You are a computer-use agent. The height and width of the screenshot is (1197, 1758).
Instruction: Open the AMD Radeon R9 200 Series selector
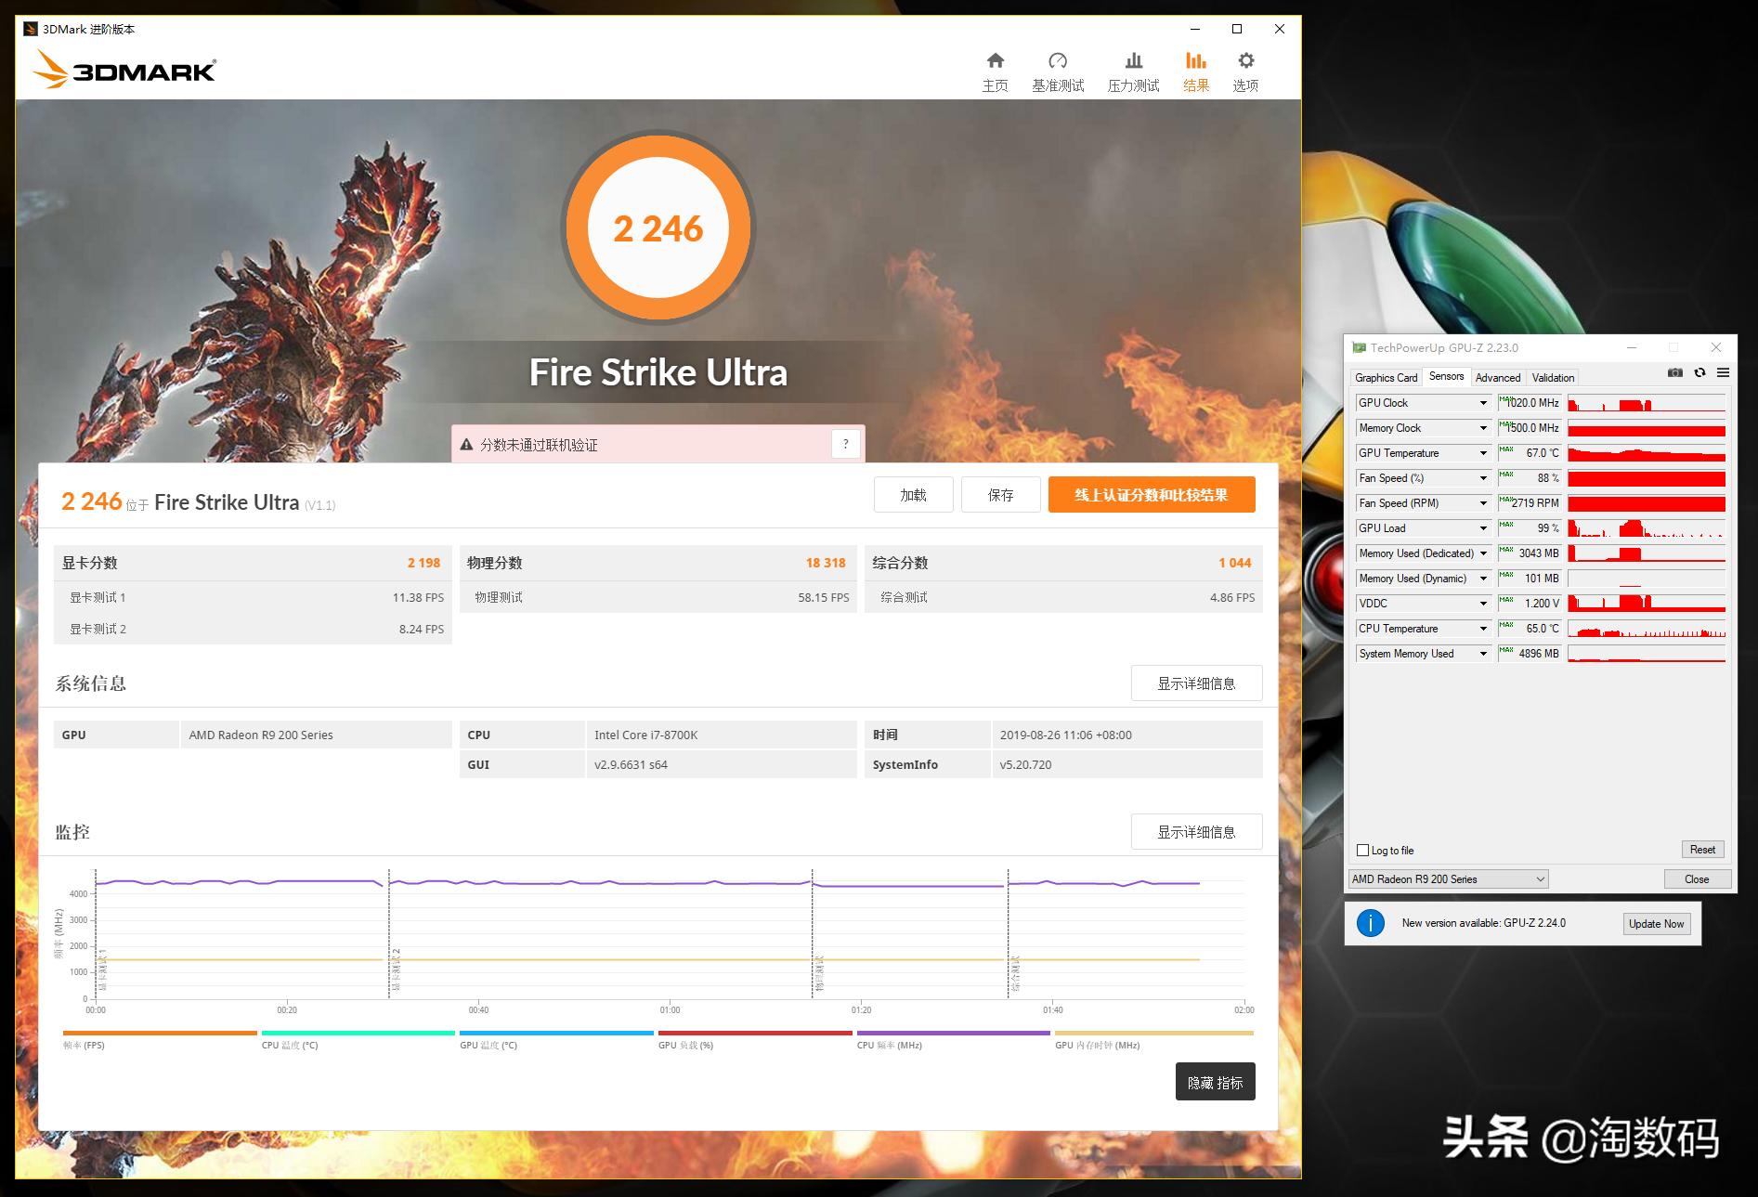(x=1448, y=878)
